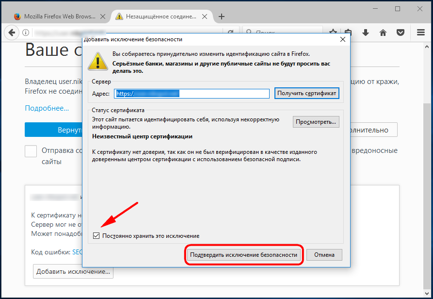Click the Firefox search field
Screen dimensions: 433x299
click(283, 31)
